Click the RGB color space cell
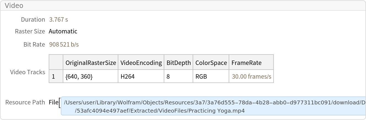This screenshot has width=366, height=120. (201, 77)
